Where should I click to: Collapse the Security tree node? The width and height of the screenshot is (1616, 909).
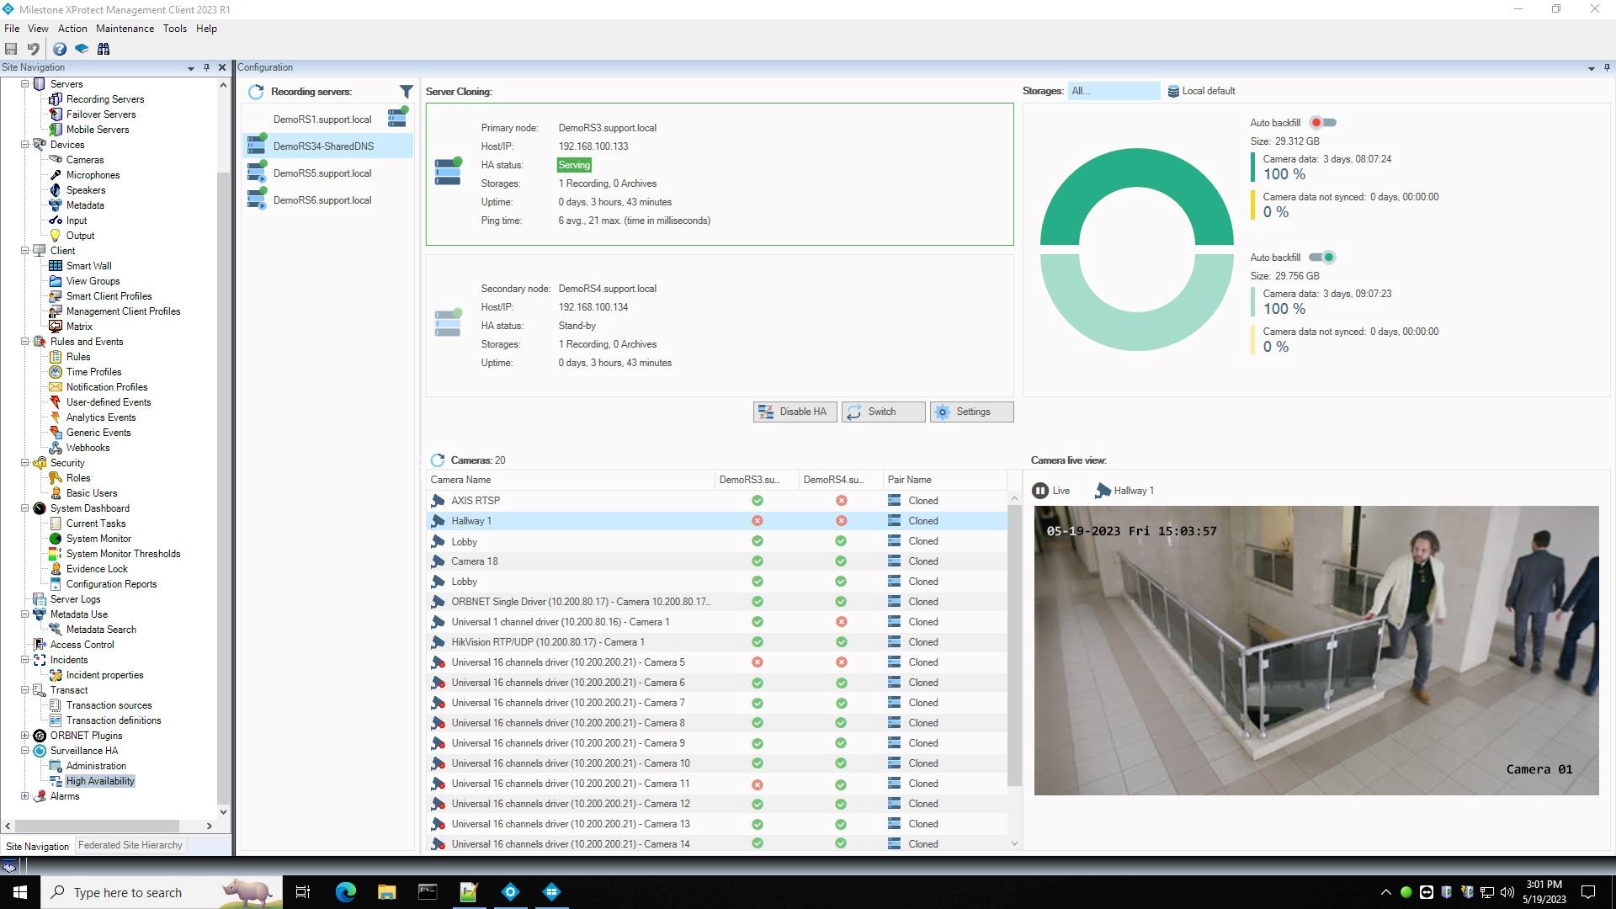tap(25, 463)
